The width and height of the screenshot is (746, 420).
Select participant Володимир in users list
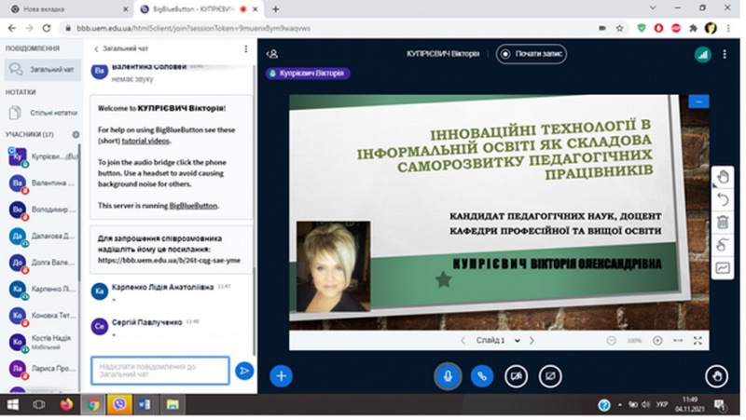(43, 210)
